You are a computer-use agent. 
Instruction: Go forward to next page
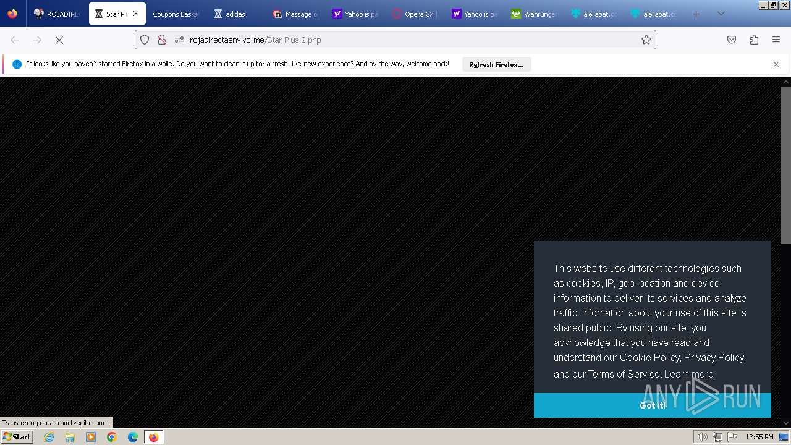(37, 40)
